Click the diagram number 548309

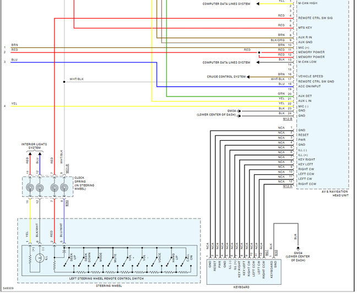point(8,288)
